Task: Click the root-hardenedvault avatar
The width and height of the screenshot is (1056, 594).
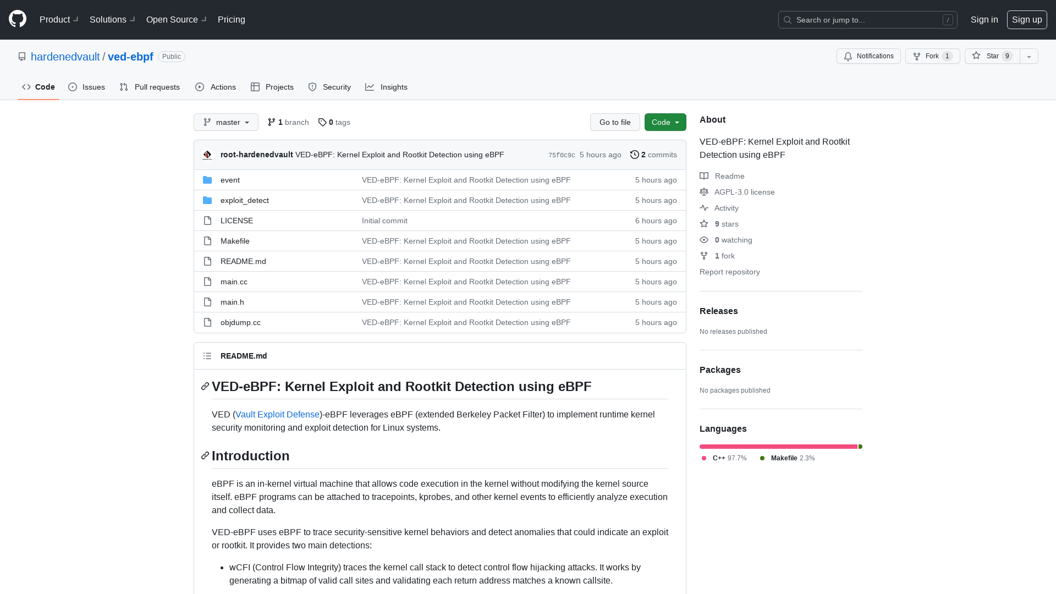Action: coord(207,155)
